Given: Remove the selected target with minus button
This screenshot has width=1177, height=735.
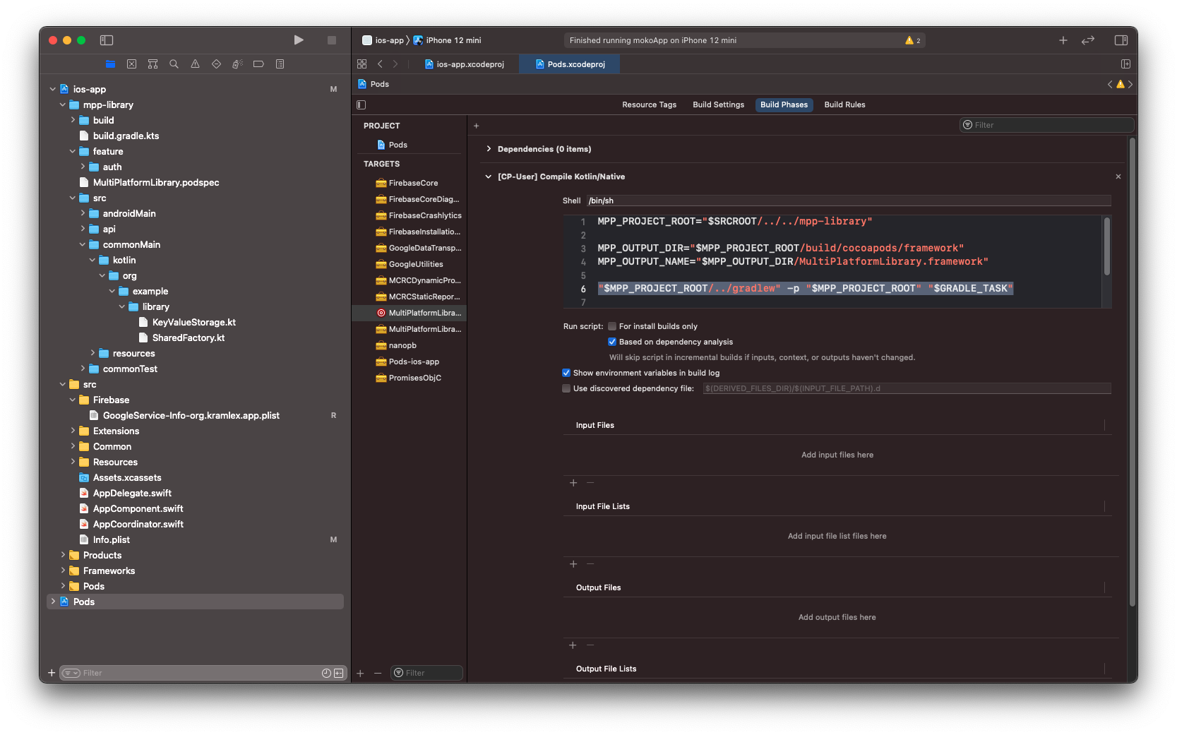Looking at the screenshot, I should click(x=378, y=674).
